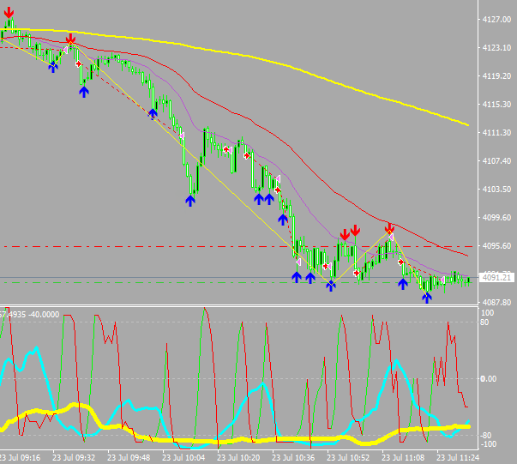Click the 4095.60 price axis label
Viewport: 517px width, 464px height.
(x=496, y=246)
